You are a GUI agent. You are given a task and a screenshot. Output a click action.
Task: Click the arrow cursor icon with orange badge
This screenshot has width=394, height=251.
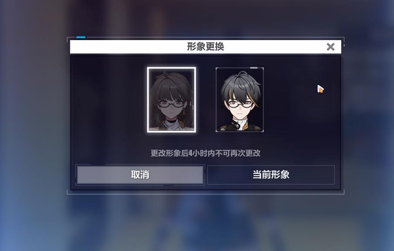click(x=320, y=89)
